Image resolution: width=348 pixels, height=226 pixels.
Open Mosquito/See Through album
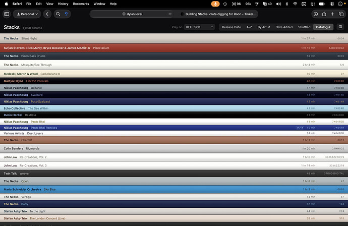174,65
